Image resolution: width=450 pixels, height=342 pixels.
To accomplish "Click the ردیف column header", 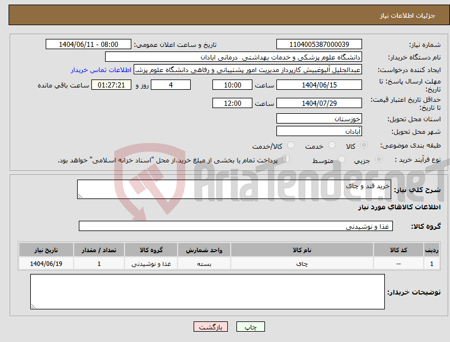I will click(x=432, y=250).
